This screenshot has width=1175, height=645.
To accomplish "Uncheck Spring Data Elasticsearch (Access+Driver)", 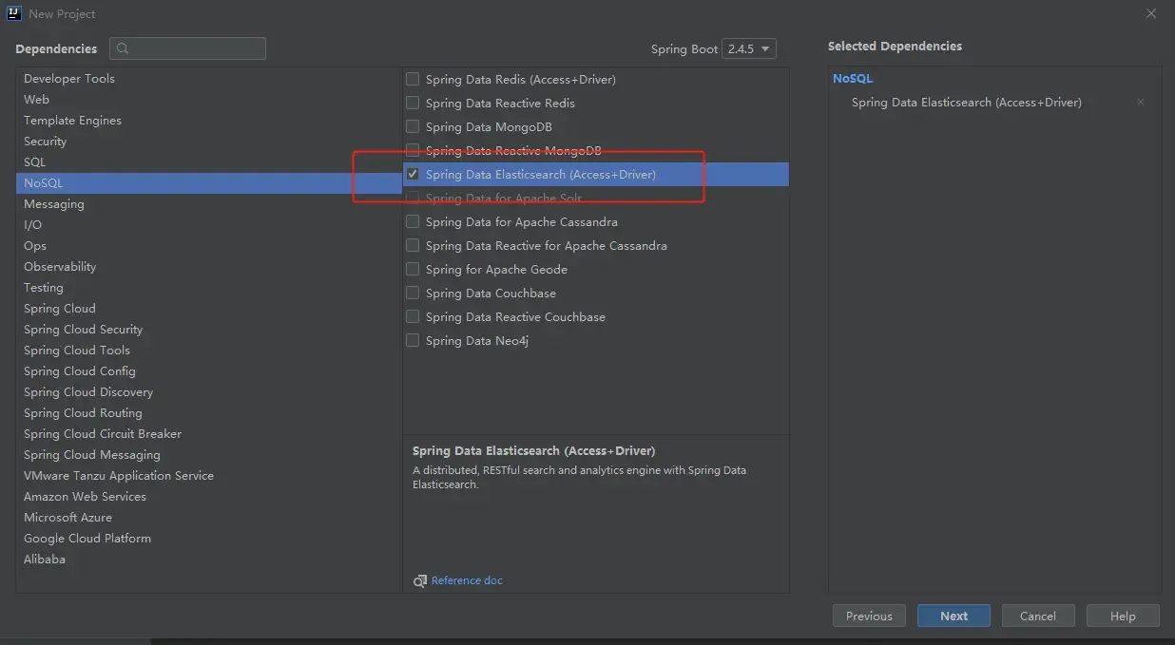I will (413, 175).
